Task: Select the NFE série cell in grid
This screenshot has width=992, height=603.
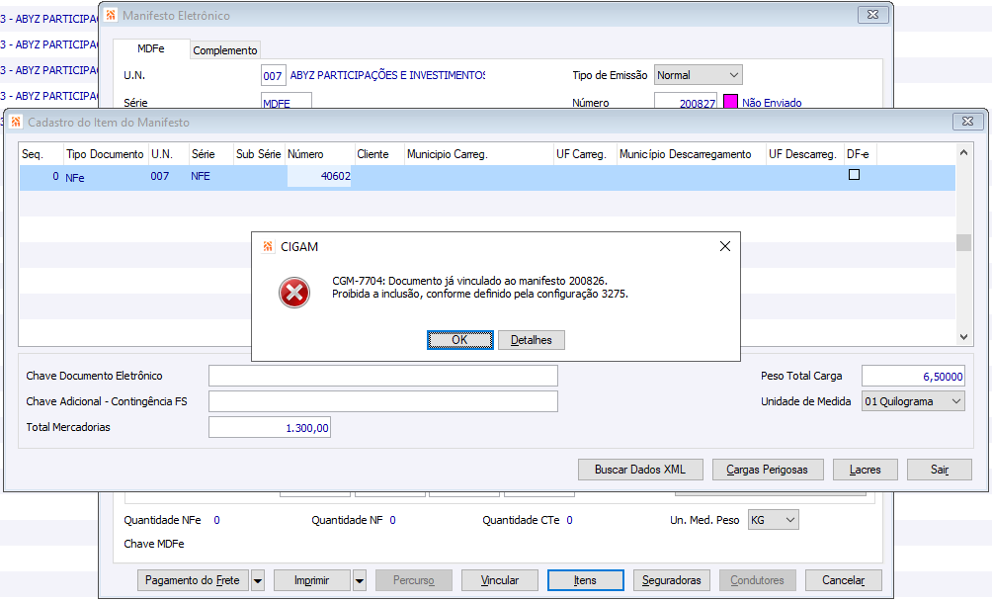Action: tap(210, 176)
